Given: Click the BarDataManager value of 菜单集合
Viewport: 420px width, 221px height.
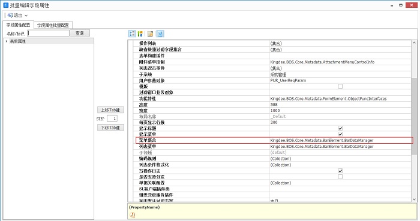Looking at the screenshot, I should click(x=322, y=140).
